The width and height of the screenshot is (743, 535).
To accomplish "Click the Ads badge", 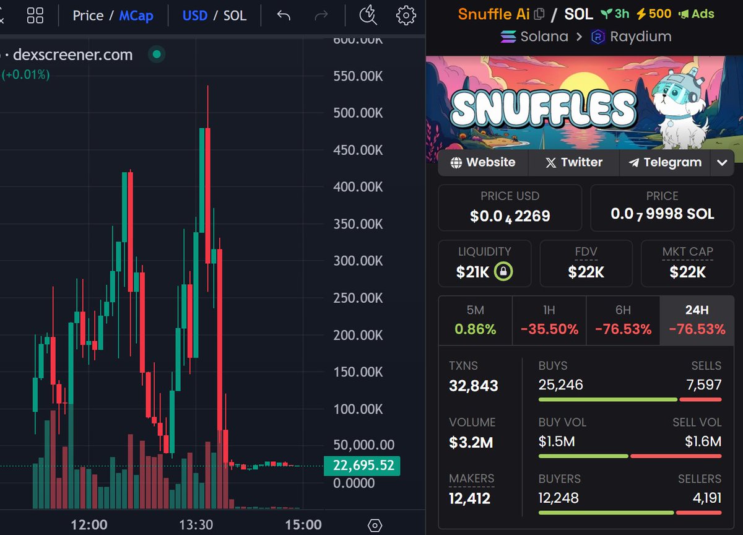I will [x=696, y=14].
